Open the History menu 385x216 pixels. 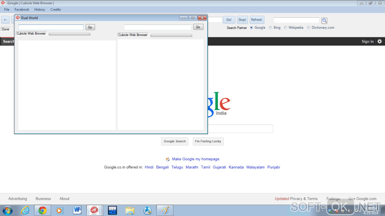[40, 9]
